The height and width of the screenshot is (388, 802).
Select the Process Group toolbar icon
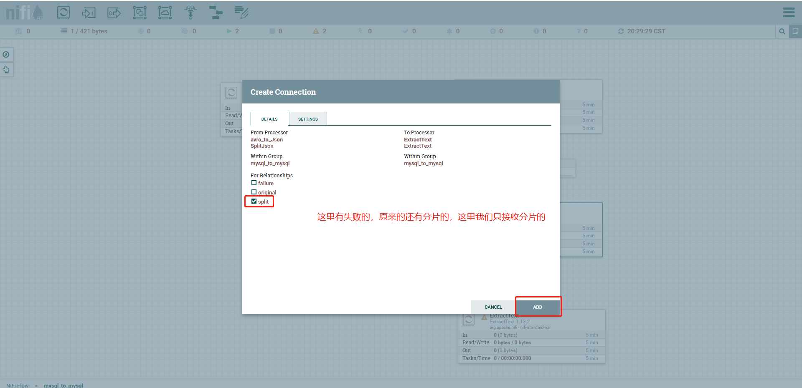140,13
